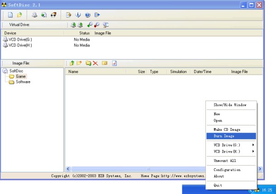Sort by the Type column header
The image size is (276, 194).
pyautogui.click(x=157, y=72)
